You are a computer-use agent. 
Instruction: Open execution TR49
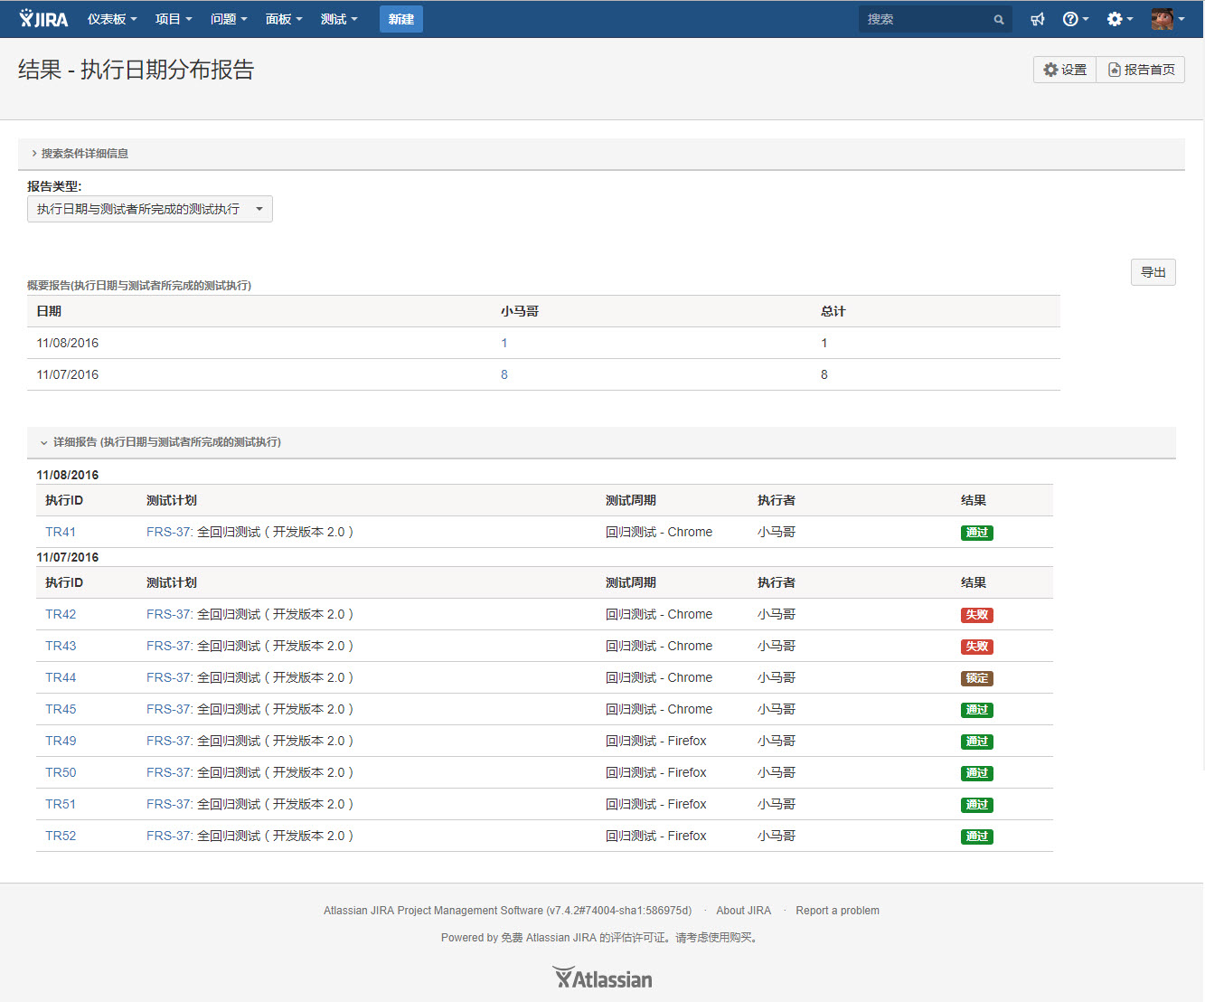[x=61, y=741]
